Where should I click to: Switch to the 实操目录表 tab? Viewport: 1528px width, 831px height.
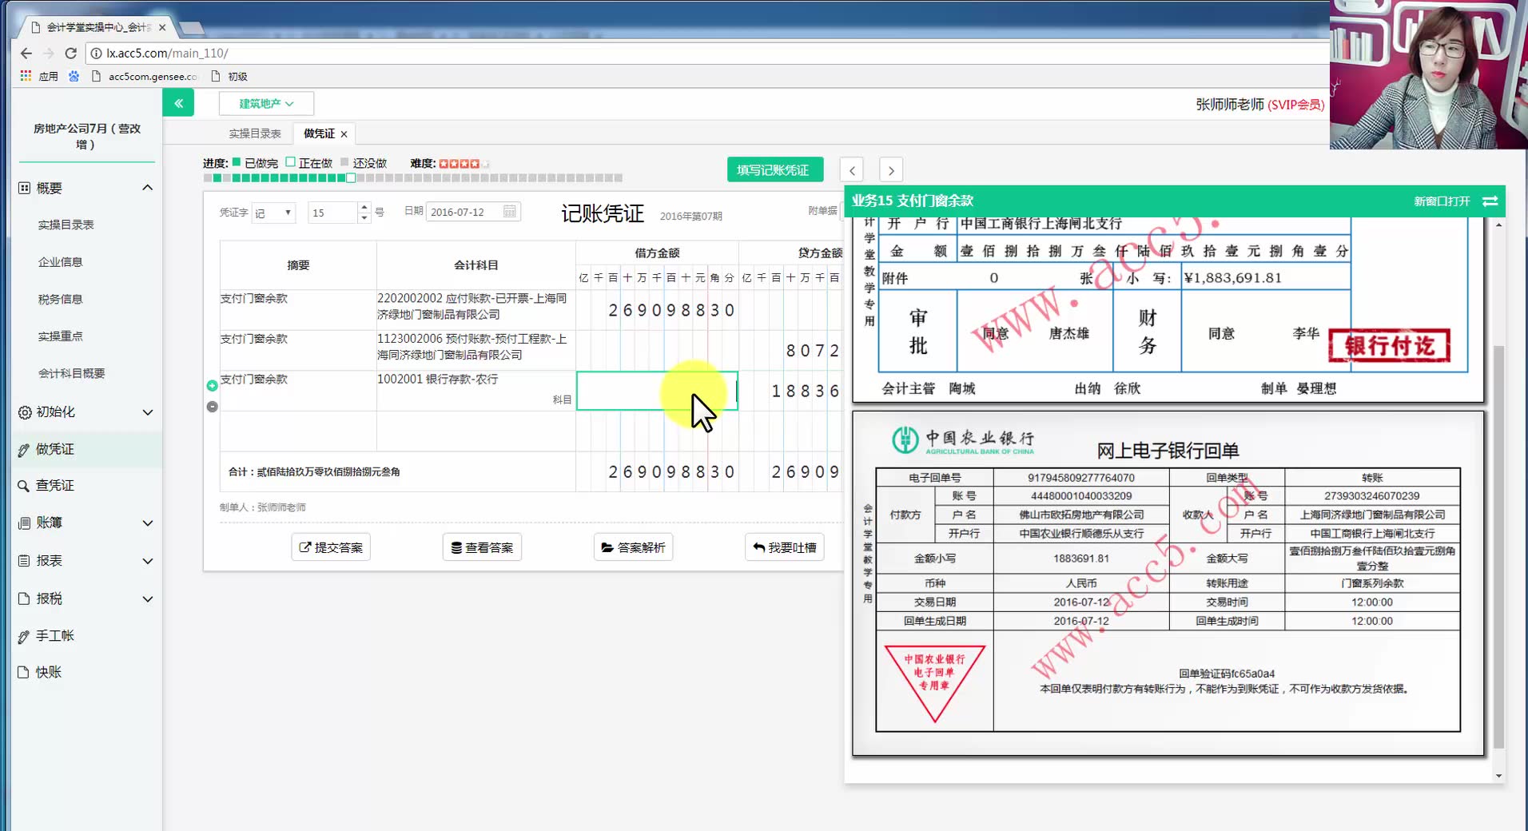coord(255,133)
